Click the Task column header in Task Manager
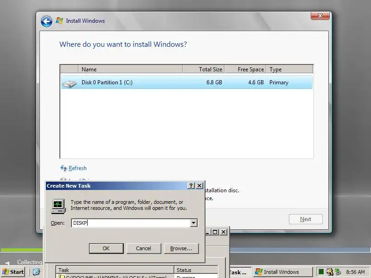 pos(115,270)
